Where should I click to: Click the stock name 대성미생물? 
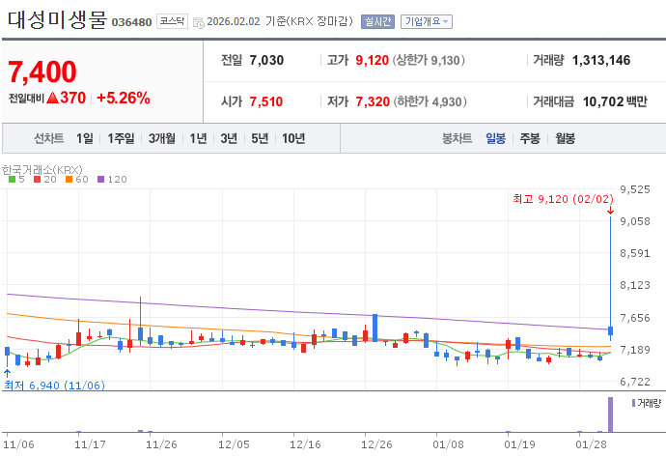click(x=57, y=20)
